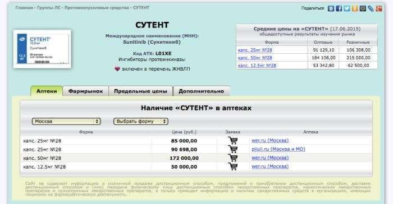
Task: Open капс. 12.5мг №28 average price link
Action: click(x=257, y=66)
